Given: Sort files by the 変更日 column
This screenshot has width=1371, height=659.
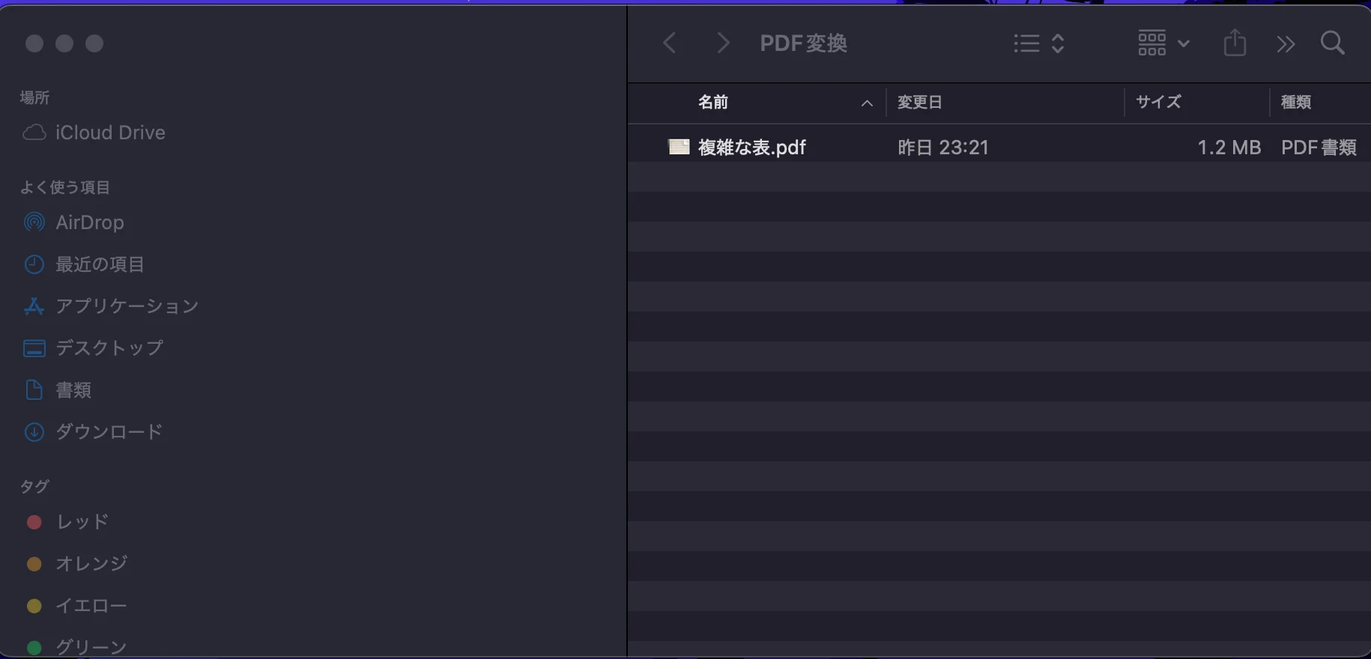Looking at the screenshot, I should pos(919,102).
